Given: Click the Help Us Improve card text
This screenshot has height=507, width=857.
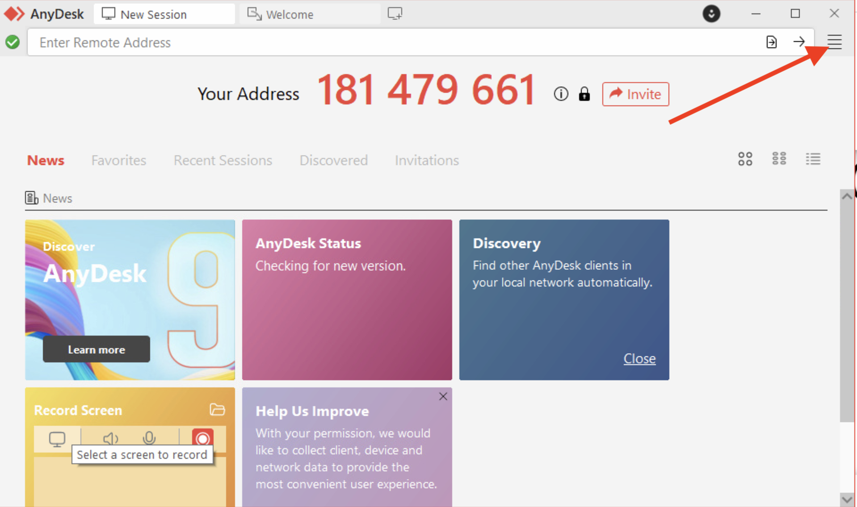Looking at the screenshot, I should (x=346, y=458).
